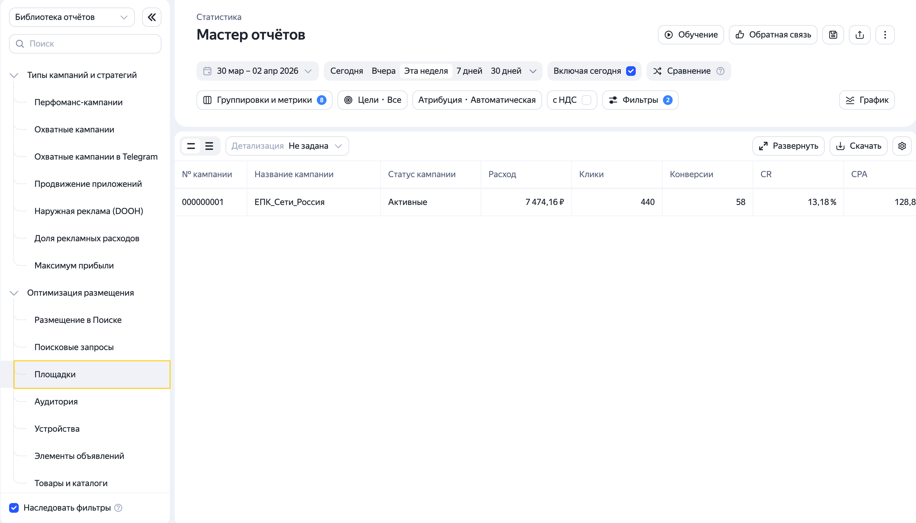The image size is (916, 523).
Task: Collapse the sidebar with double-chevron icon
Action: pos(151,17)
